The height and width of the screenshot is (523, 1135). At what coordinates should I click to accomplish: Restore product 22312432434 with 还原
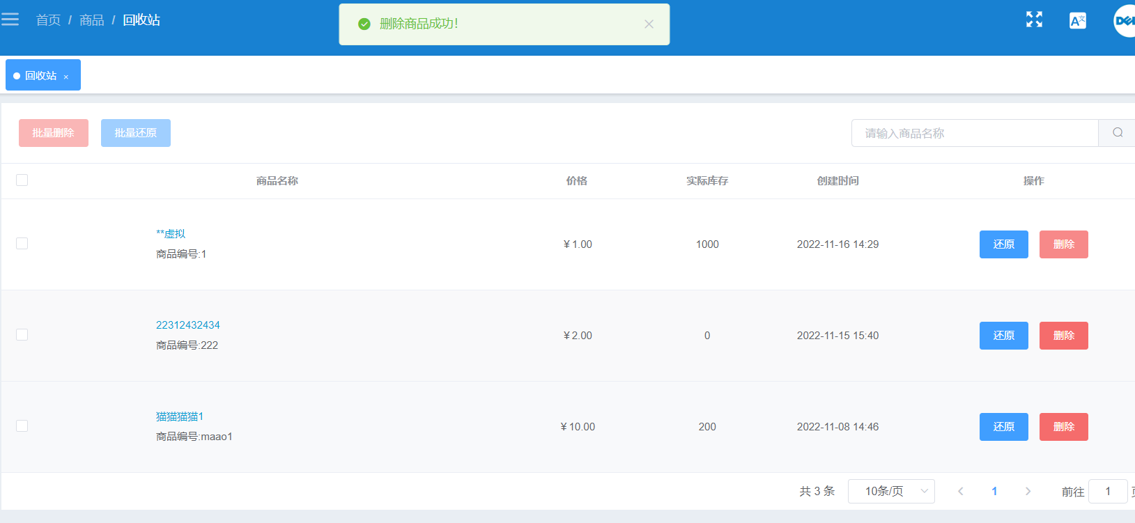click(1004, 336)
